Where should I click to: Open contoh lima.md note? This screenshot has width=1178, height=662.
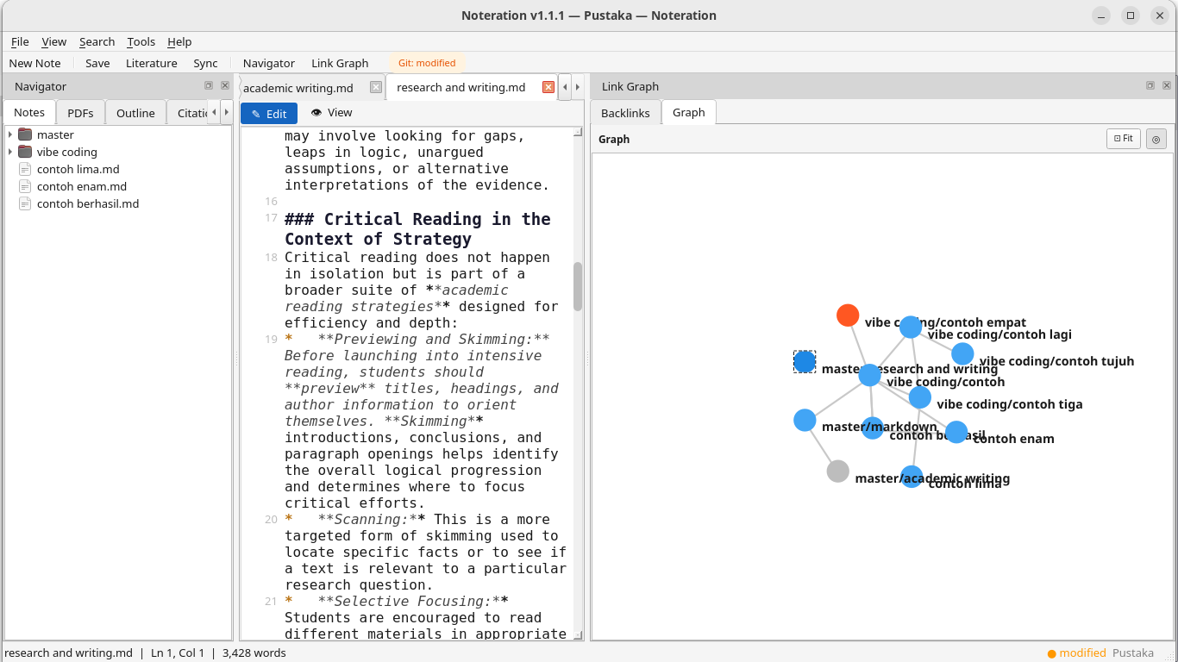78,169
